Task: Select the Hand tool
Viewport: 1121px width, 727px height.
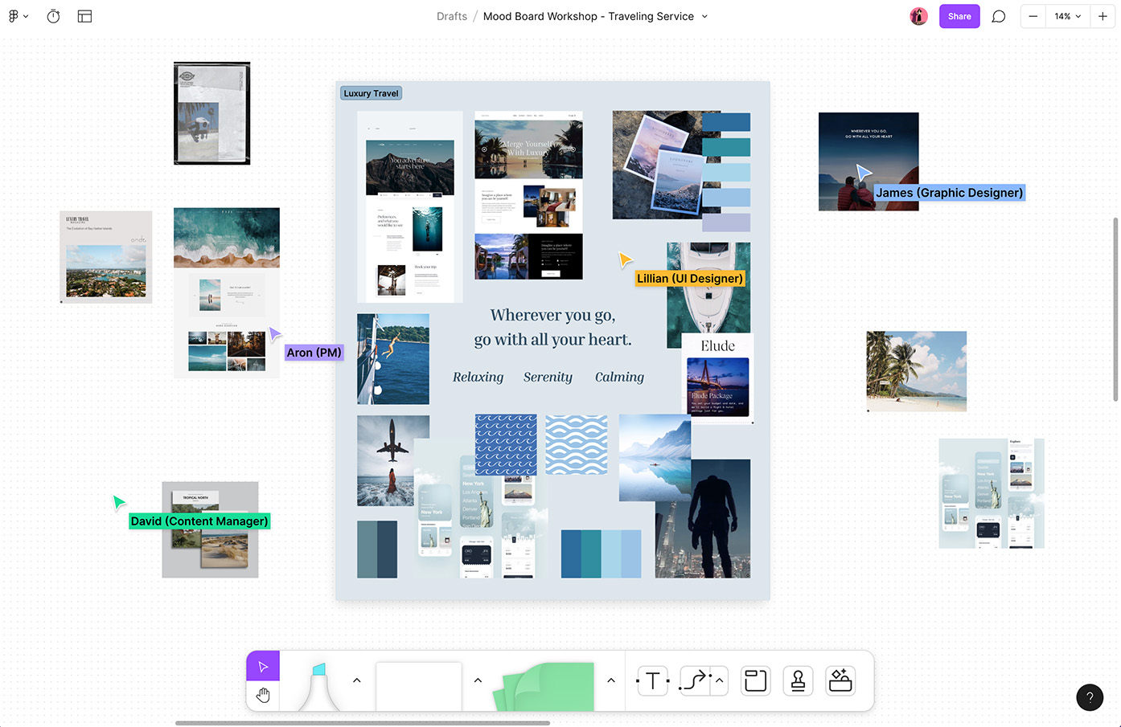Action: coord(263,695)
